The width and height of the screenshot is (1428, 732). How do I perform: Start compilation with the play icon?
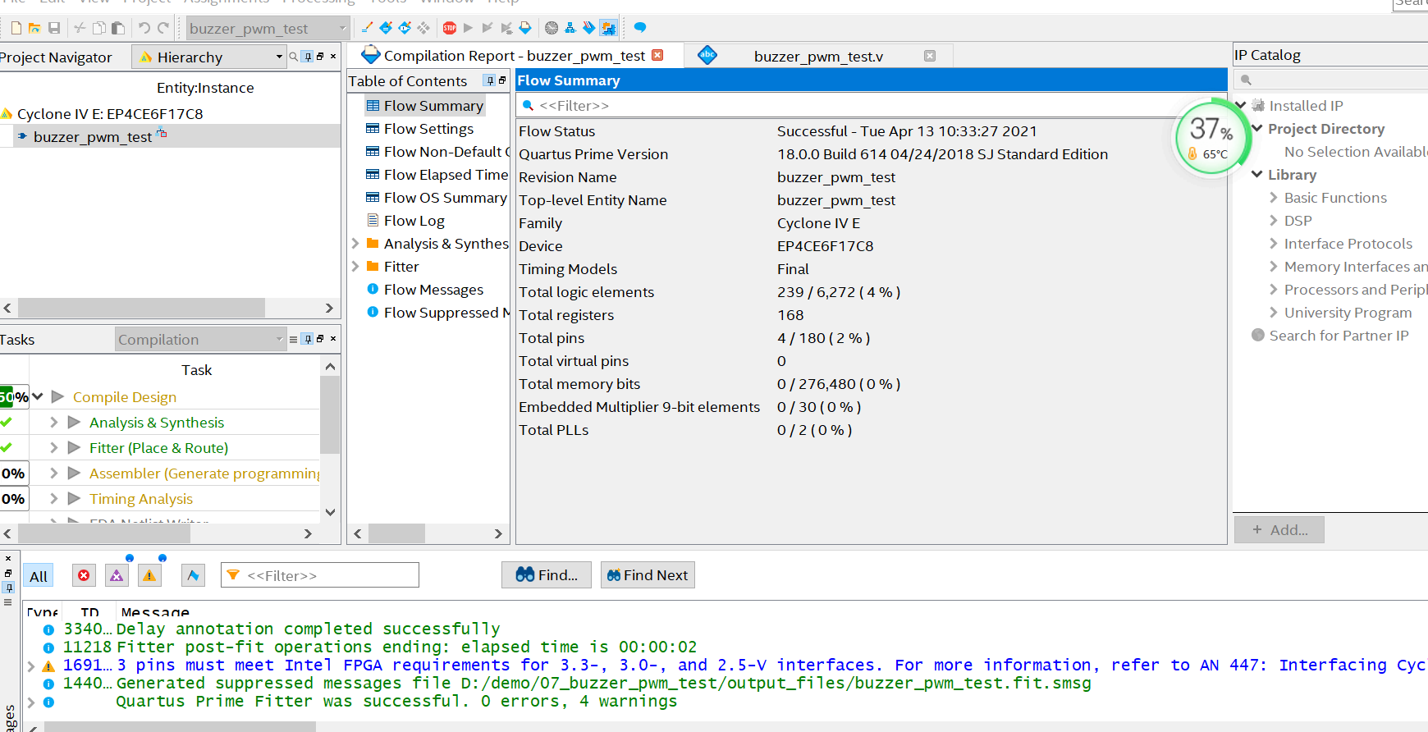pyautogui.click(x=468, y=28)
